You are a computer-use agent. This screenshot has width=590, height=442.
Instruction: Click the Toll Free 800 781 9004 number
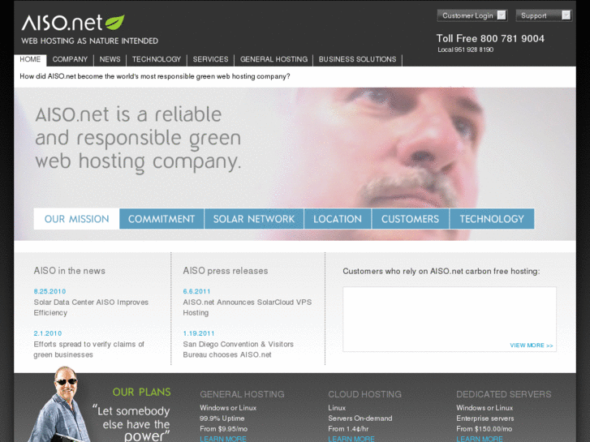pos(490,38)
